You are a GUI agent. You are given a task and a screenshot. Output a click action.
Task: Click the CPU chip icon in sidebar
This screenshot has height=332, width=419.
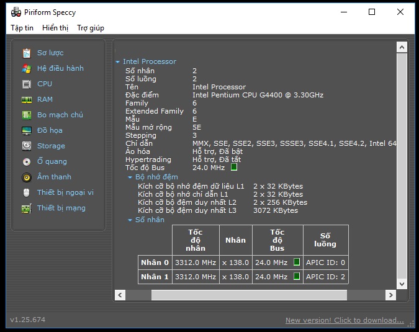coord(27,84)
